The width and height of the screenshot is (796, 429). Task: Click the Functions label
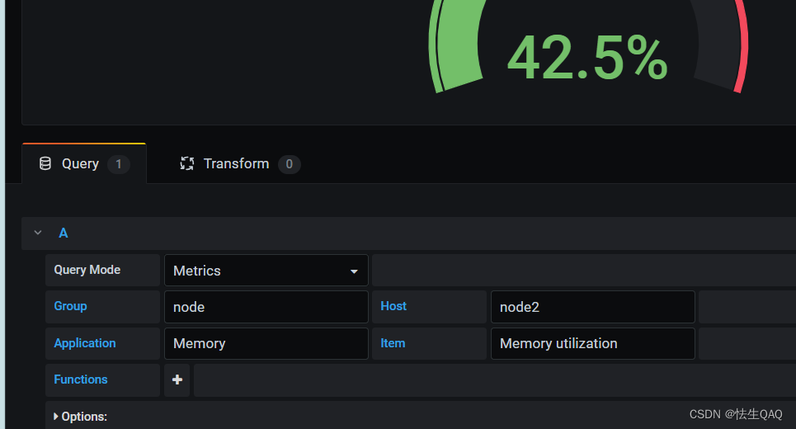(81, 379)
